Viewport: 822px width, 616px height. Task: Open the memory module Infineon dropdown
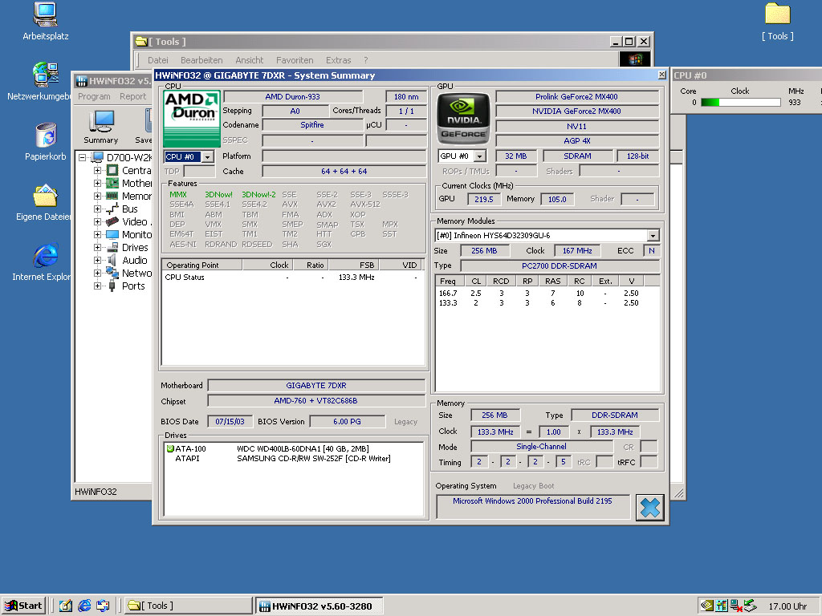tap(653, 236)
